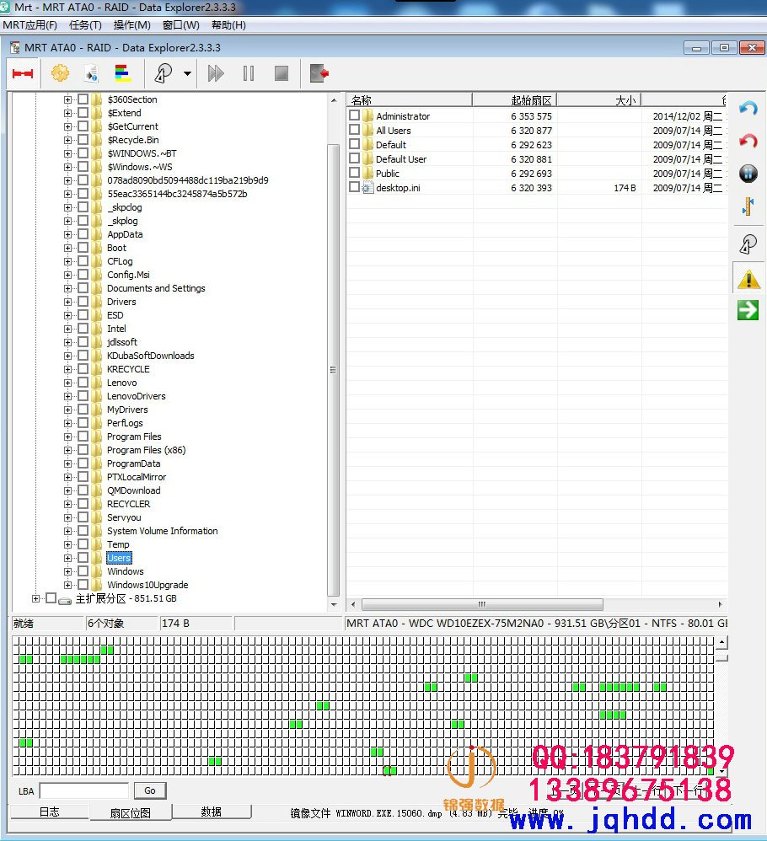Tick the 主扩展分区 partition checkbox
Screen dimensions: 767x841
51,598
